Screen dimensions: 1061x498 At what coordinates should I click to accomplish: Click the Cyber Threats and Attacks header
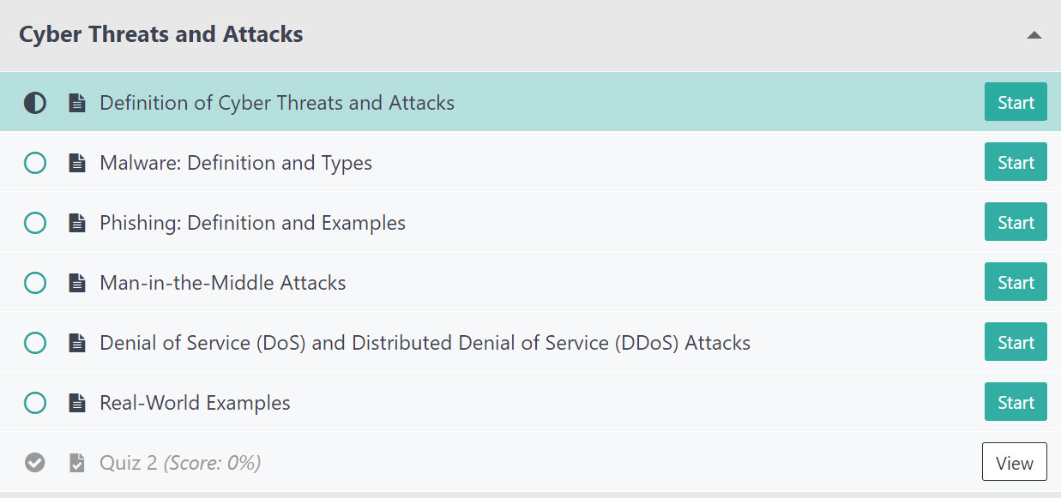coord(161,35)
